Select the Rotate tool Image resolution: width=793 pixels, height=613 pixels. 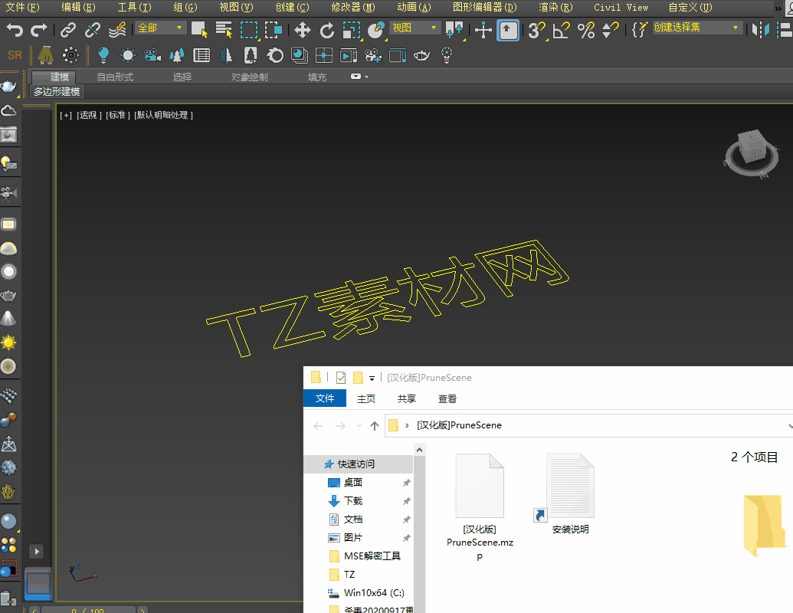coord(327,30)
